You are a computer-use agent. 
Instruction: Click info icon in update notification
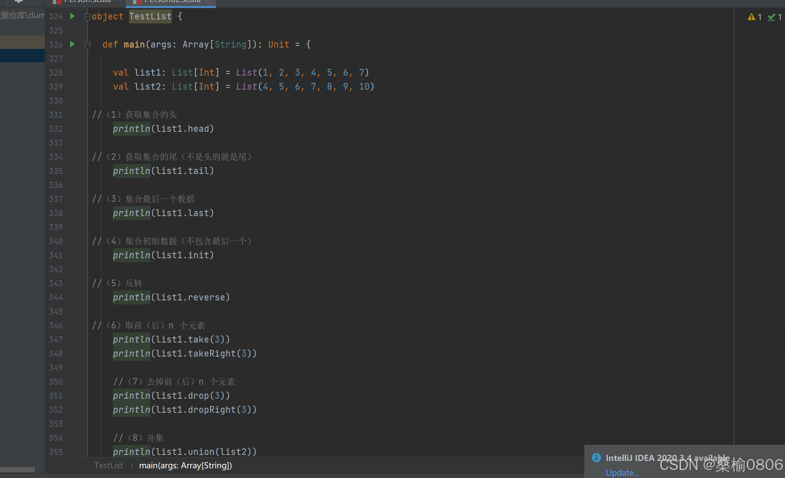click(x=596, y=458)
